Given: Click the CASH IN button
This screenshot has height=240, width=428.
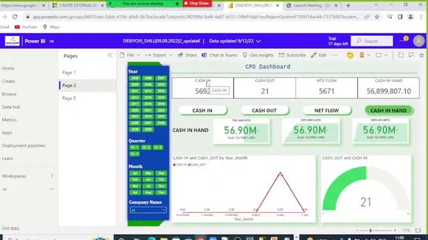Looking at the screenshot, I should click(x=202, y=111).
